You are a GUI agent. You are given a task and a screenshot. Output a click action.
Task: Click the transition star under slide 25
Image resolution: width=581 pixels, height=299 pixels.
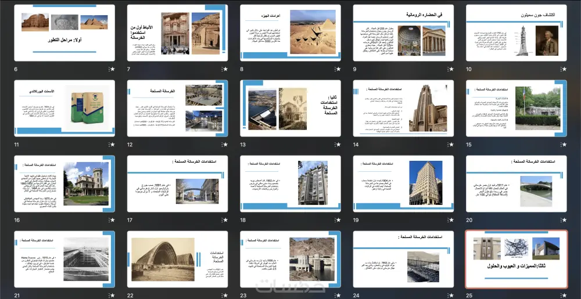(563, 296)
